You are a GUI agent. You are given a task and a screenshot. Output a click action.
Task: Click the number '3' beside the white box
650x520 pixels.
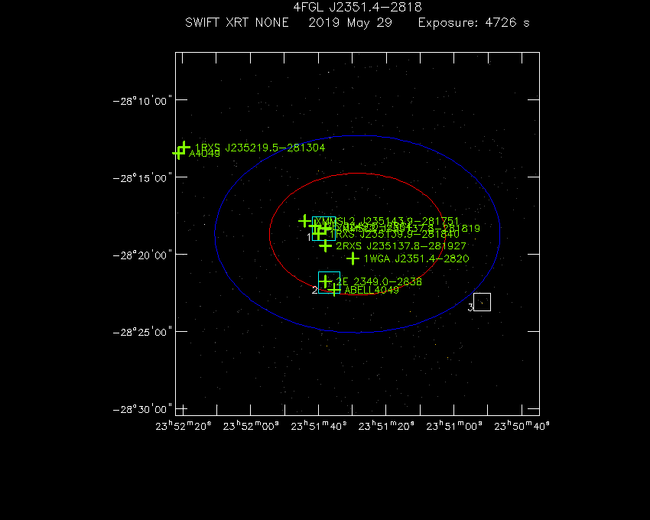470,307
